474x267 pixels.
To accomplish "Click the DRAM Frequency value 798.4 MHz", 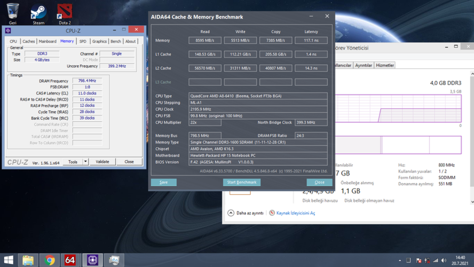I will tap(87, 81).
